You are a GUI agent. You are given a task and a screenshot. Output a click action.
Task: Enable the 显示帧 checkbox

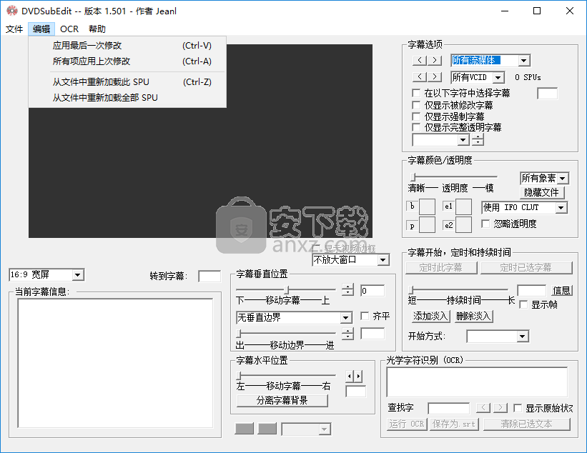click(x=524, y=304)
